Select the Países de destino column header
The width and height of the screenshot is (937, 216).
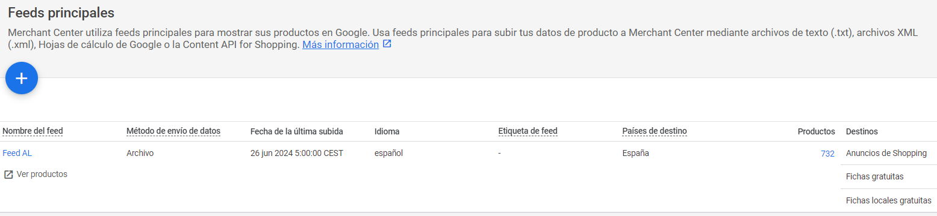tap(655, 131)
